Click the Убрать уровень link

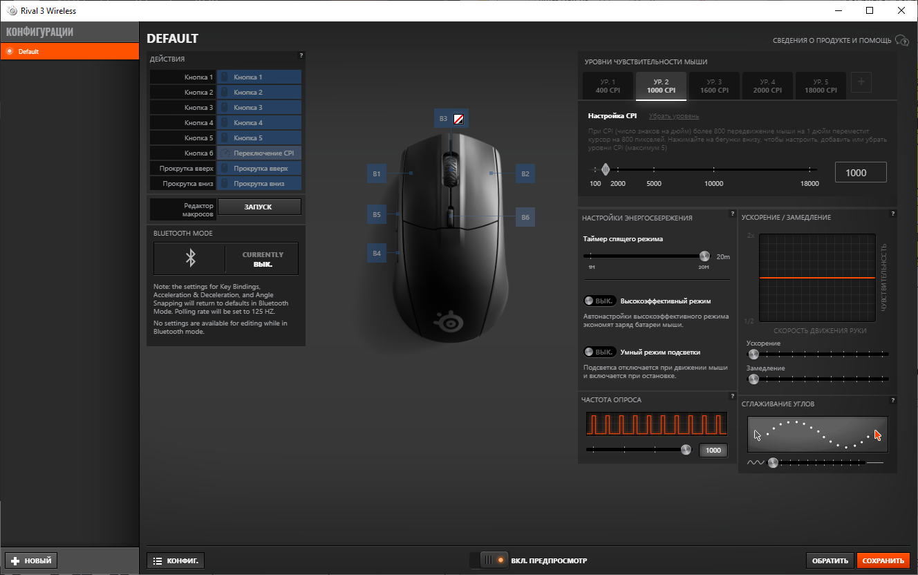coord(674,116)
